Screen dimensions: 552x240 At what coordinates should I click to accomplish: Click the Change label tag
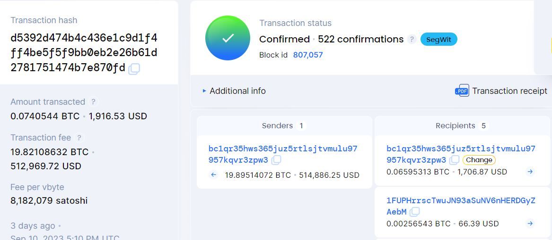479,160
